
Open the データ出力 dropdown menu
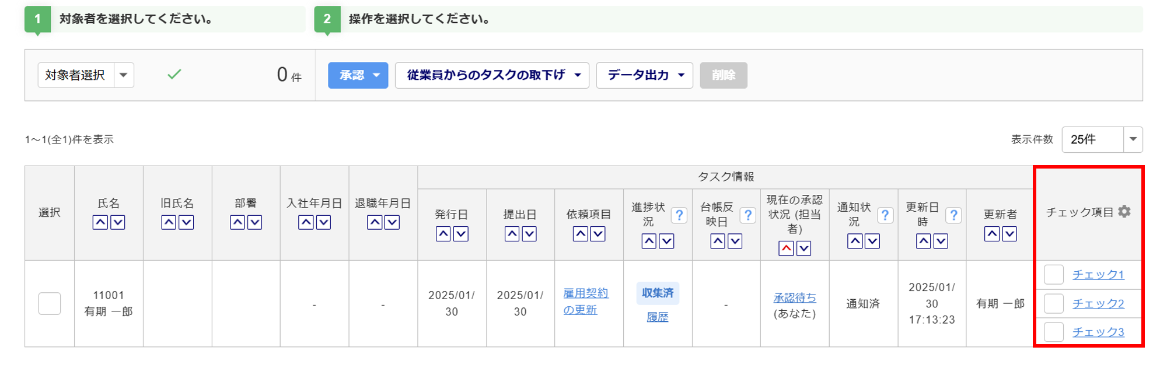click(644, 75)
